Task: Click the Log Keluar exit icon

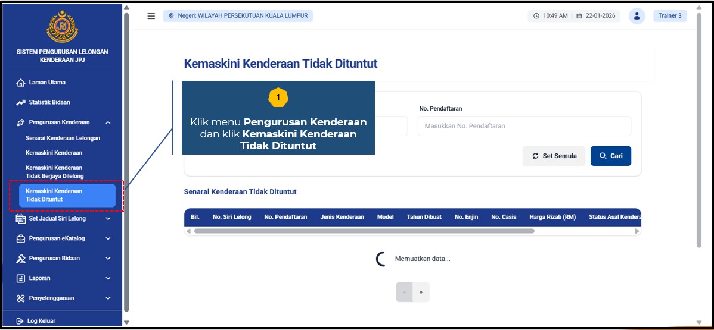Action: coord(20,321)
